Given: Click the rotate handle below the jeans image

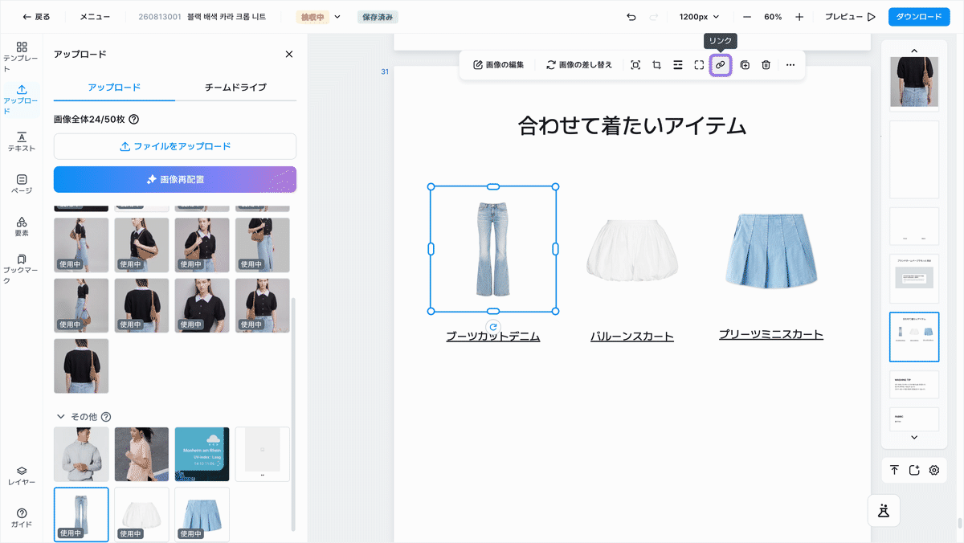Looking at the screenshot, I should point(493,327).
